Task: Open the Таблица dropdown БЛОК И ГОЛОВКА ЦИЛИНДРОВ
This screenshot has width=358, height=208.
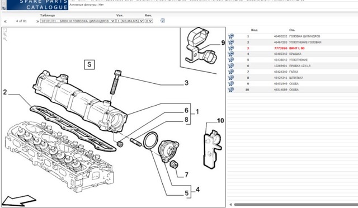Action: point(78,21)
